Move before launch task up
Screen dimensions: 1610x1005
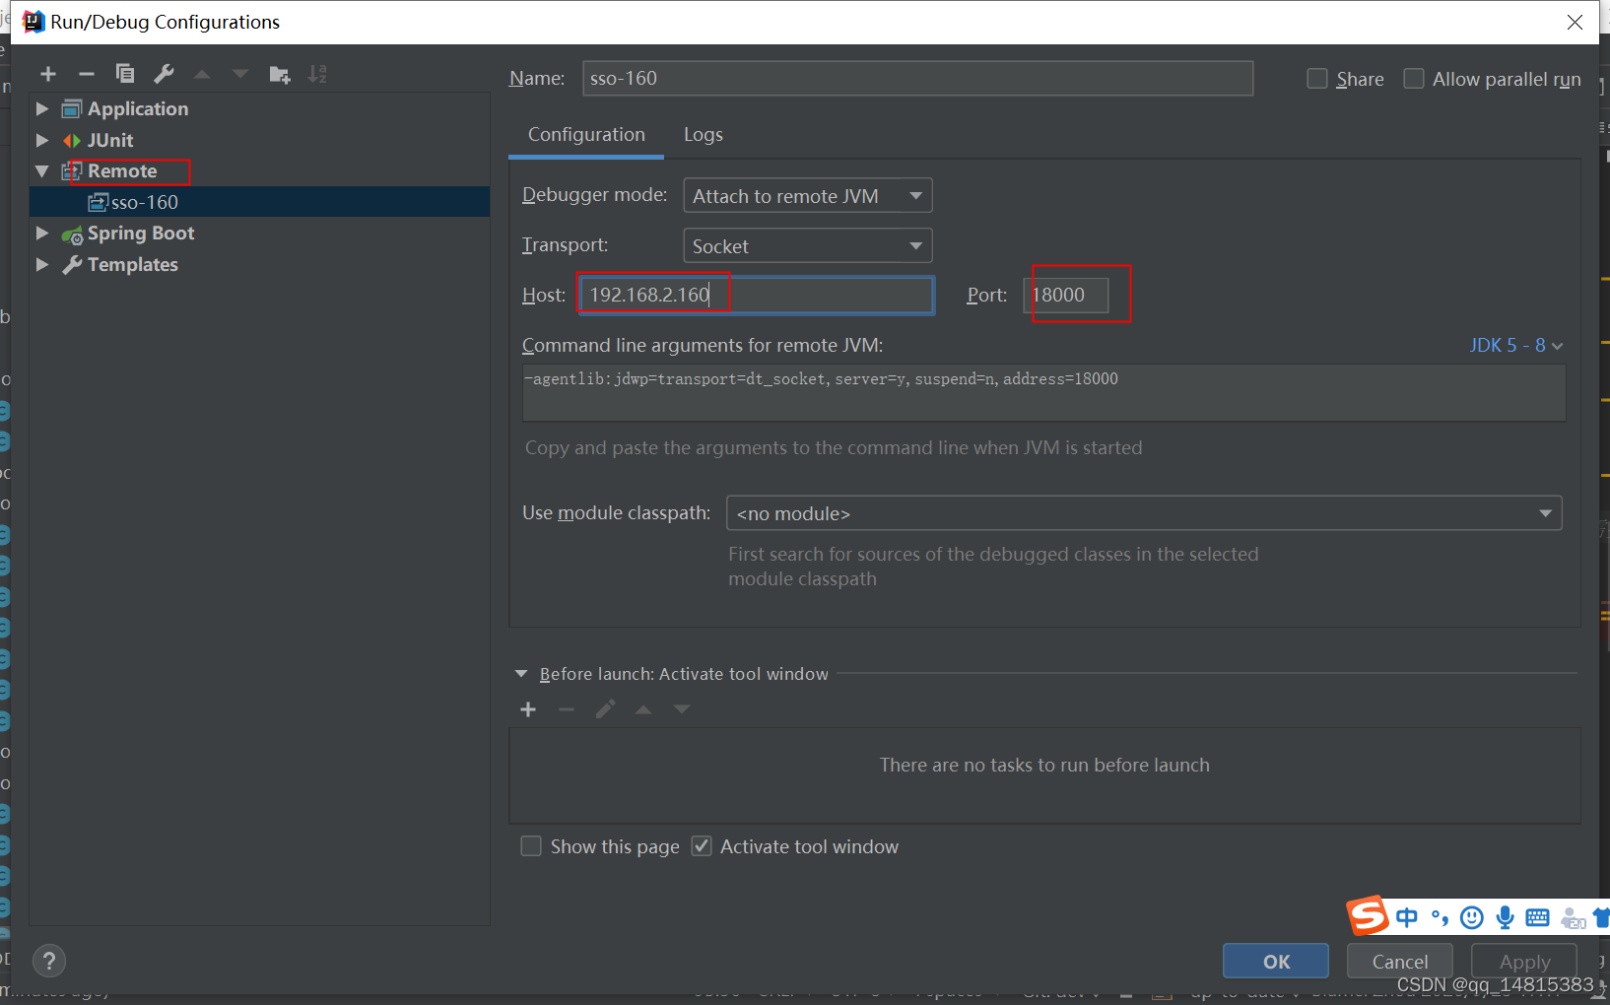pyautogui.click(x=643, y=709)
